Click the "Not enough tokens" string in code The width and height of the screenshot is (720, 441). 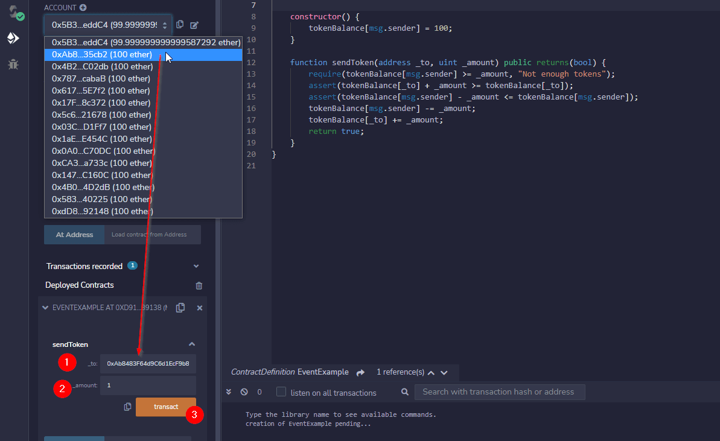(x=562, y=74)
